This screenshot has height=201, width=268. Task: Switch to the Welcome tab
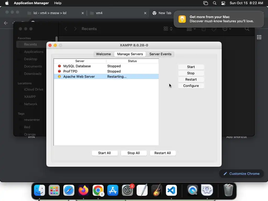click(103, 54)
